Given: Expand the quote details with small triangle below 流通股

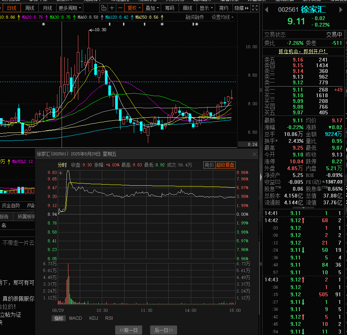Looking at the screenshot, I should (303, 208).
